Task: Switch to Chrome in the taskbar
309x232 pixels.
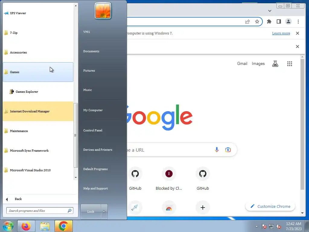Action: tap(63, 226)
